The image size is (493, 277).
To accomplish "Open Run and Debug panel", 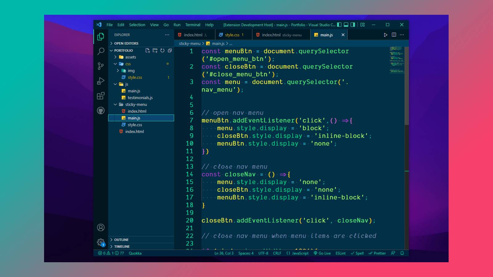I will click(x=100, y=81).
